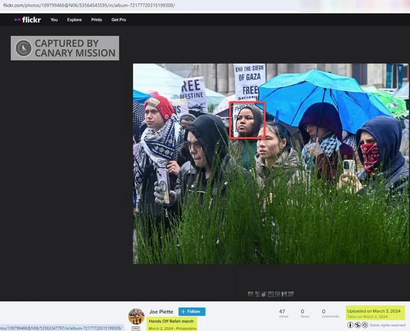Open the You menu in navigation

pyautogui.click(x=54, y=19)
